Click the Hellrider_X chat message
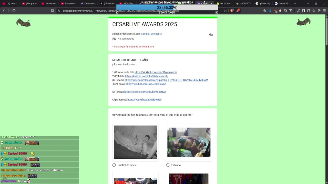The image size is (328, 184). (39, 148)
